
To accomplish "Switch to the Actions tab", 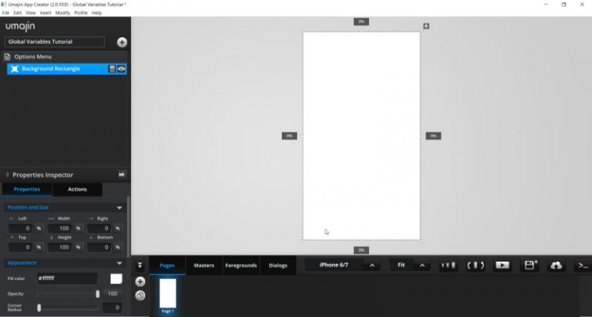I will click(x=77, y=189).
